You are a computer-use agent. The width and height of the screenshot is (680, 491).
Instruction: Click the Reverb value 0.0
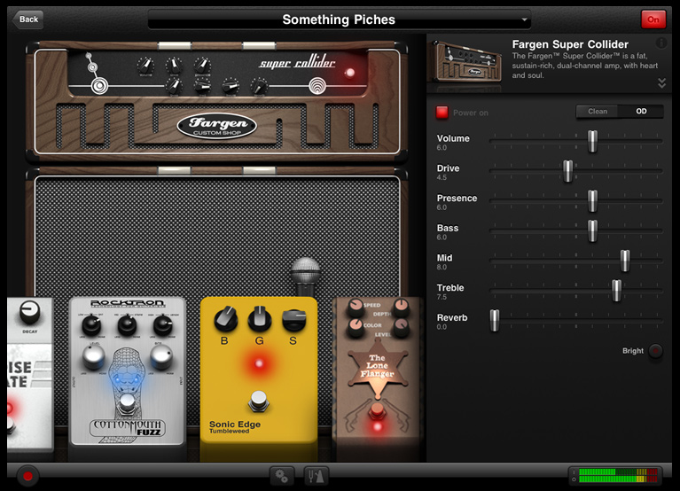pos(442,327)
